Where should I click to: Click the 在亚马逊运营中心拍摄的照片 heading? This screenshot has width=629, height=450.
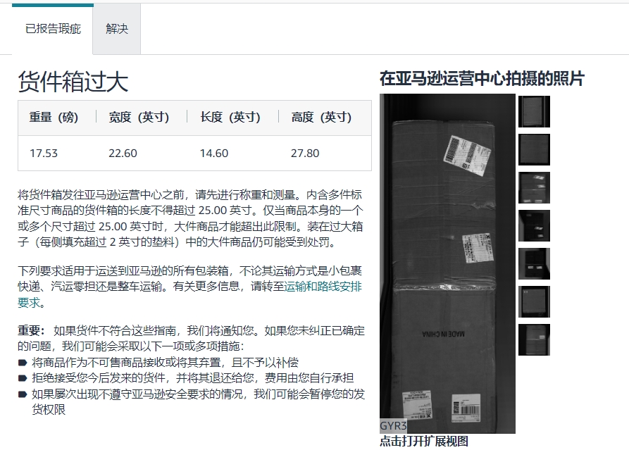[x=483, y=80]
